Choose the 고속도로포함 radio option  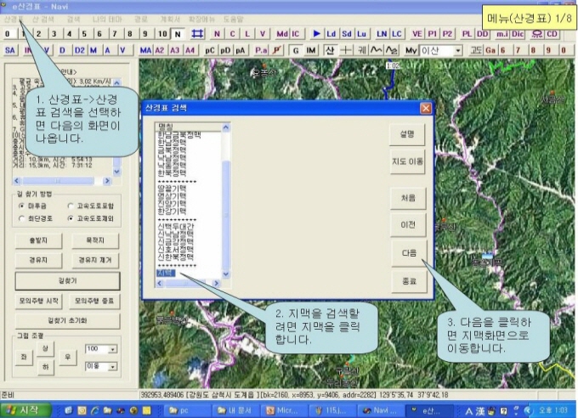pos(70,205)
